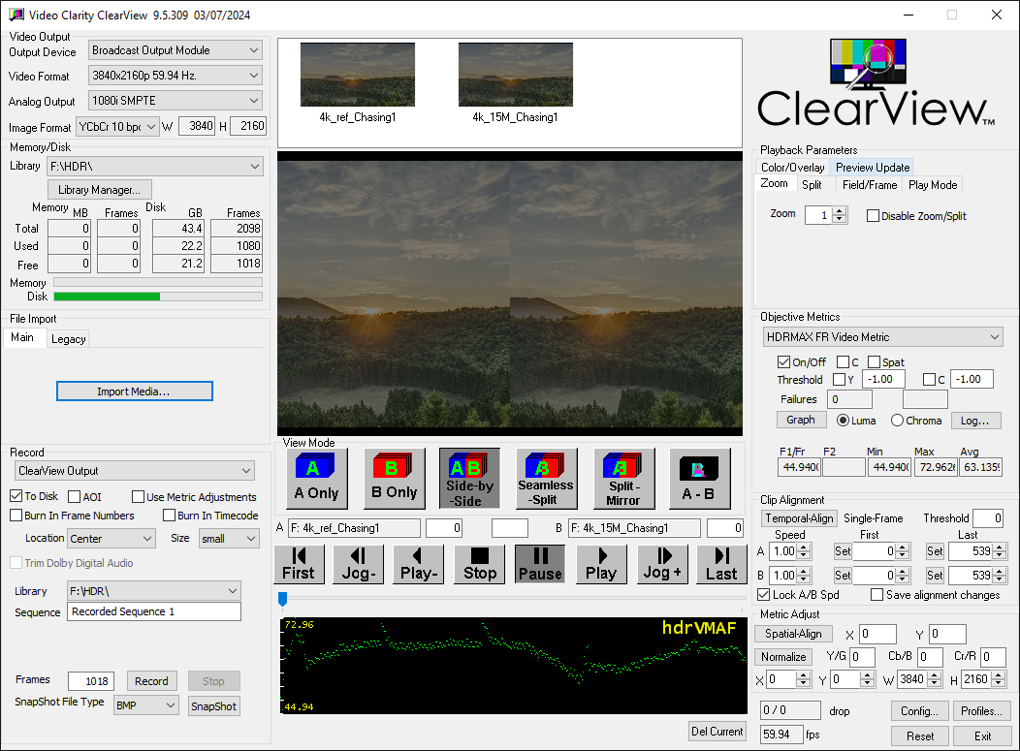Toggle To Disk checkbox
This screenshot has height=751, width=1020.
coord(16,496)
